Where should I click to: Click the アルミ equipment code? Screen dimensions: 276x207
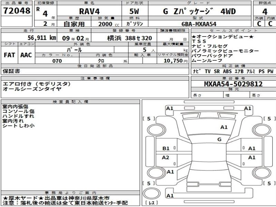pyautogui.click(x=251, y=71)
